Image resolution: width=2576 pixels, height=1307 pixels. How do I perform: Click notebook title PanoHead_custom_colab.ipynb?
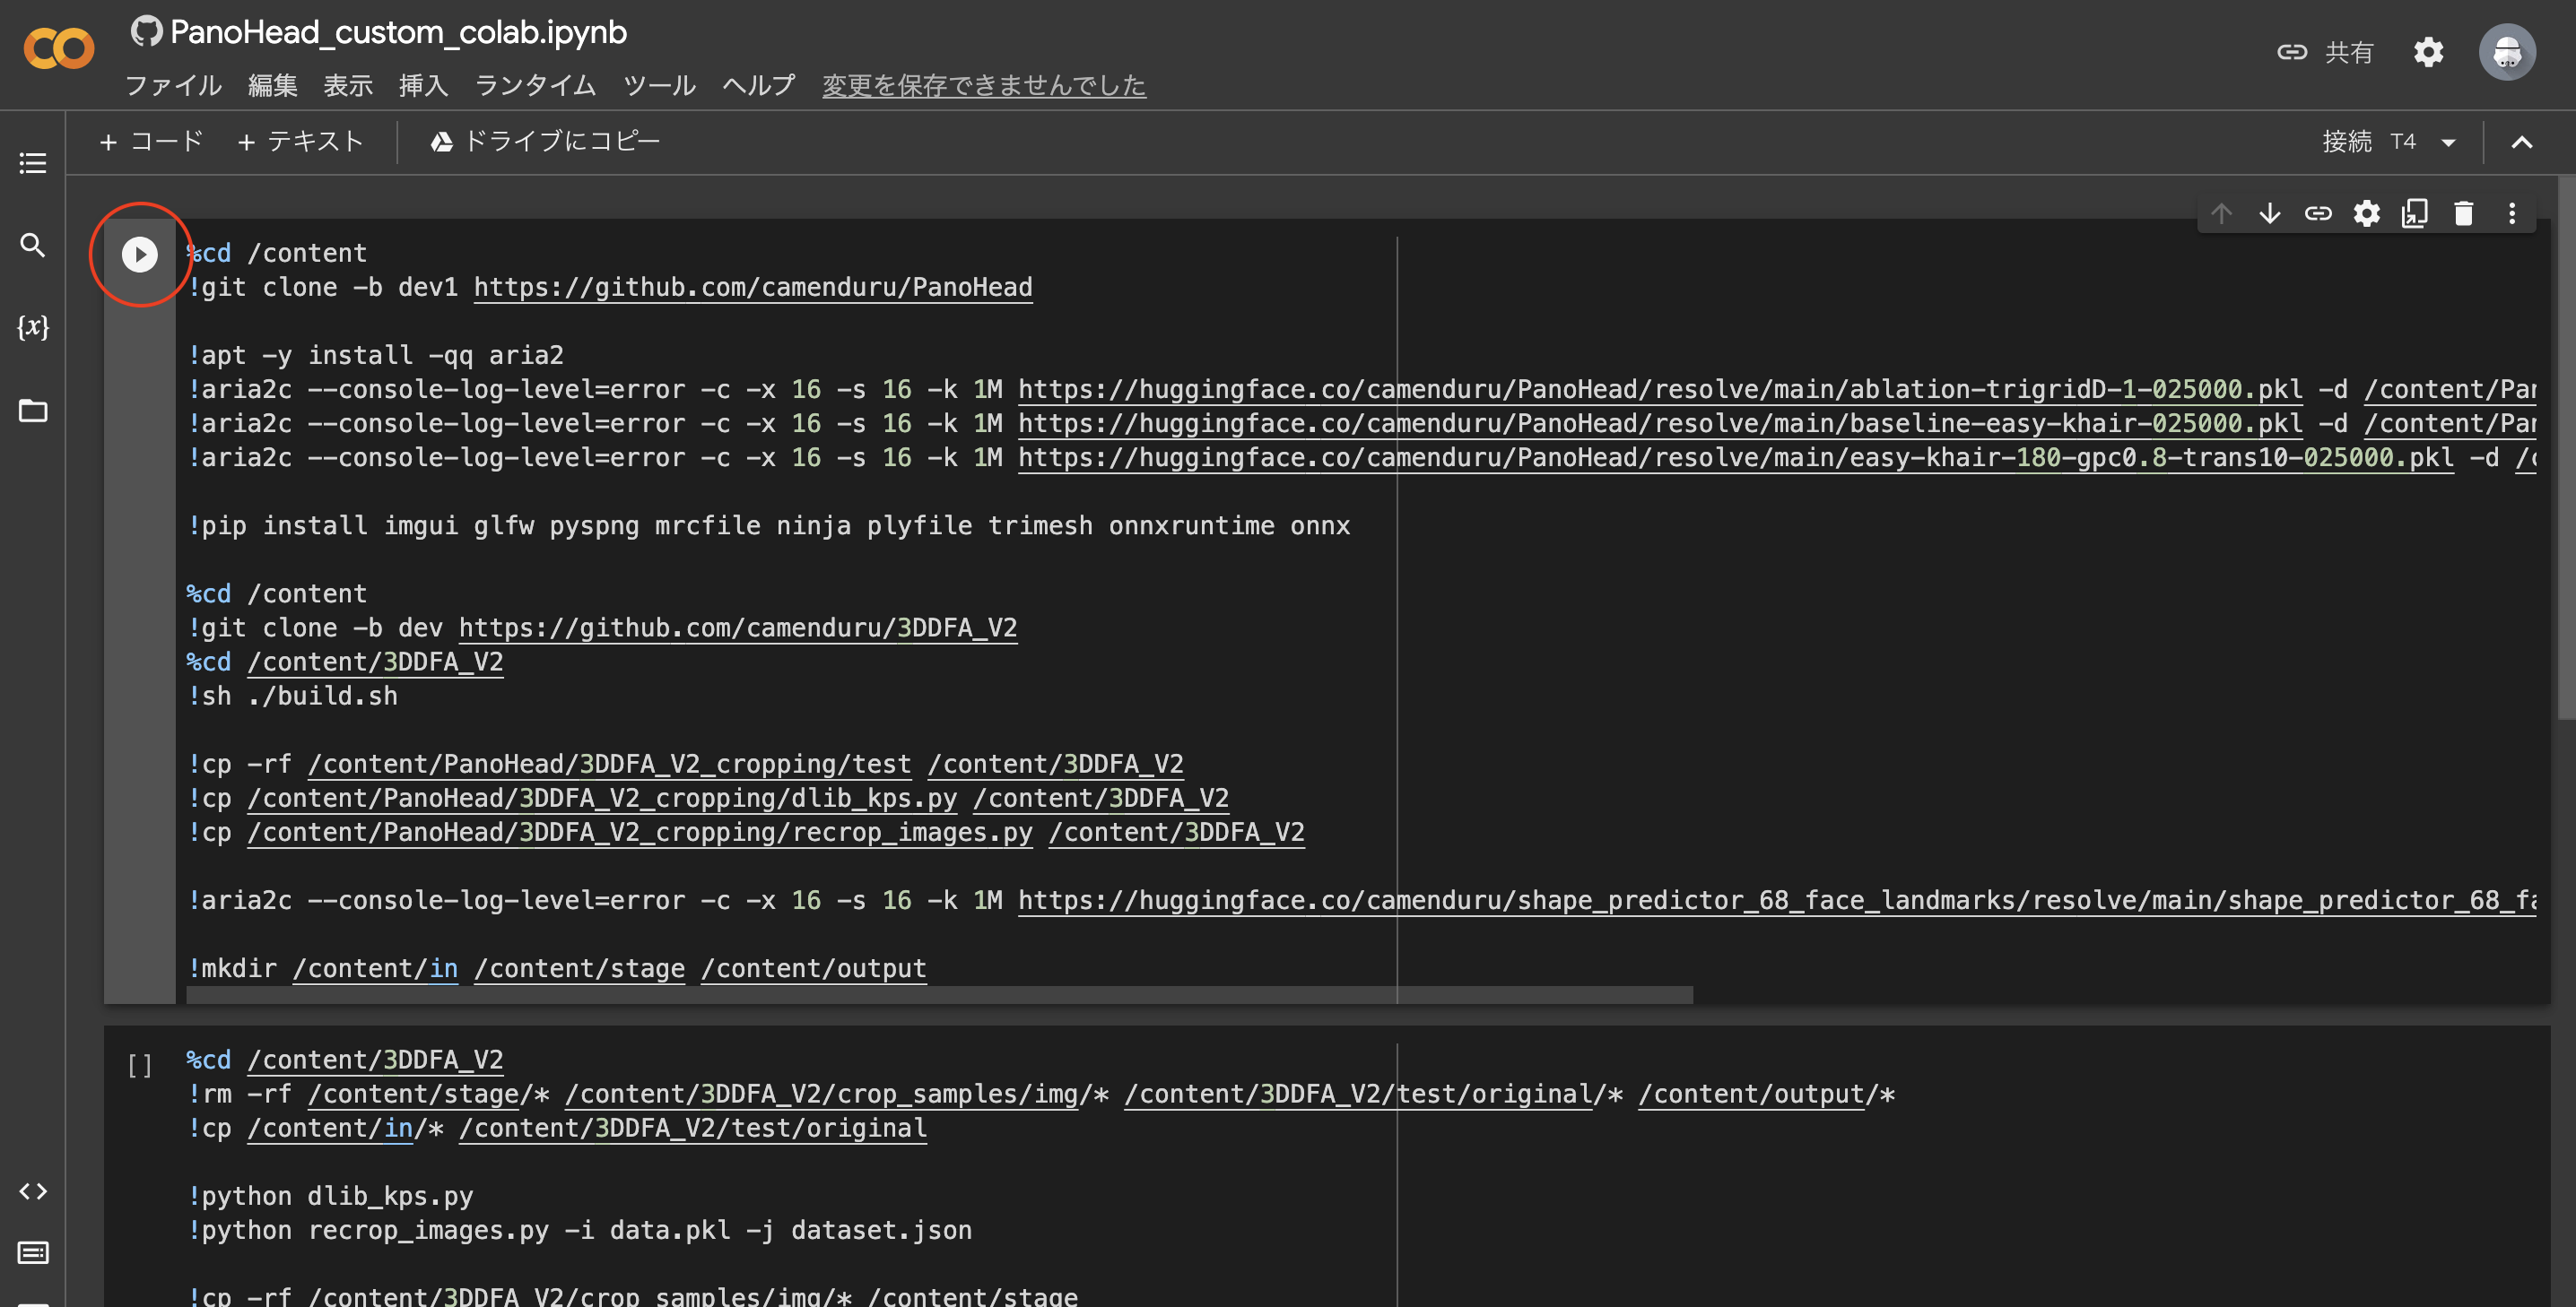point(398,32)
